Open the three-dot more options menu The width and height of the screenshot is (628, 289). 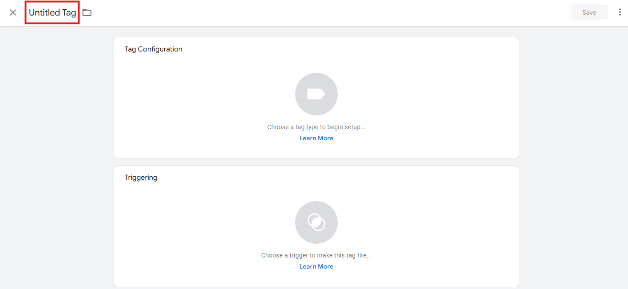[620, 12]
